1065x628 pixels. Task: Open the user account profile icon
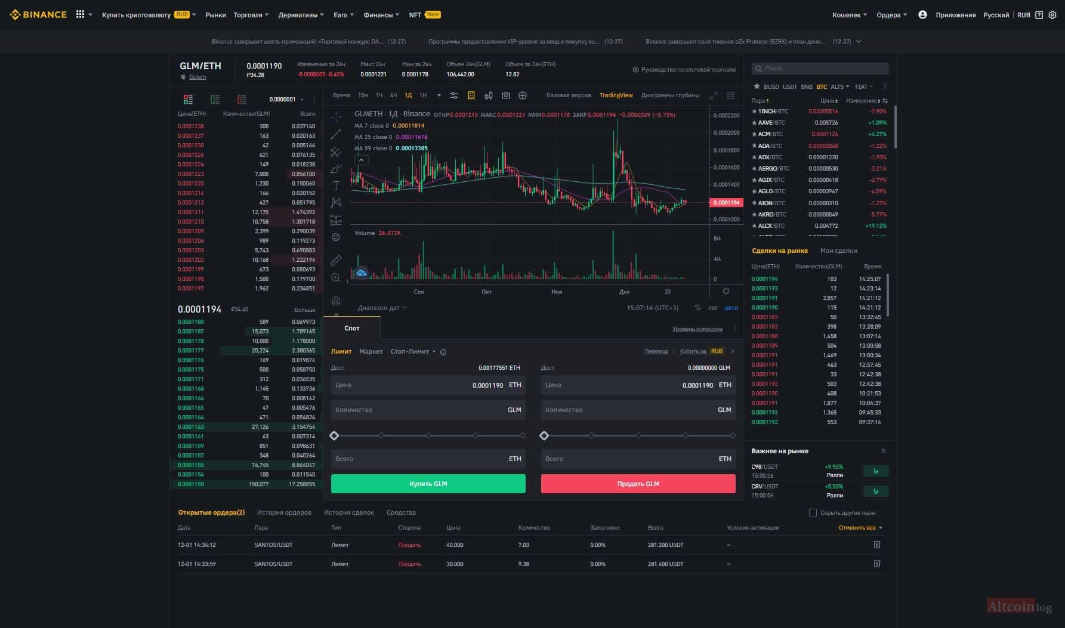point(922,15)
